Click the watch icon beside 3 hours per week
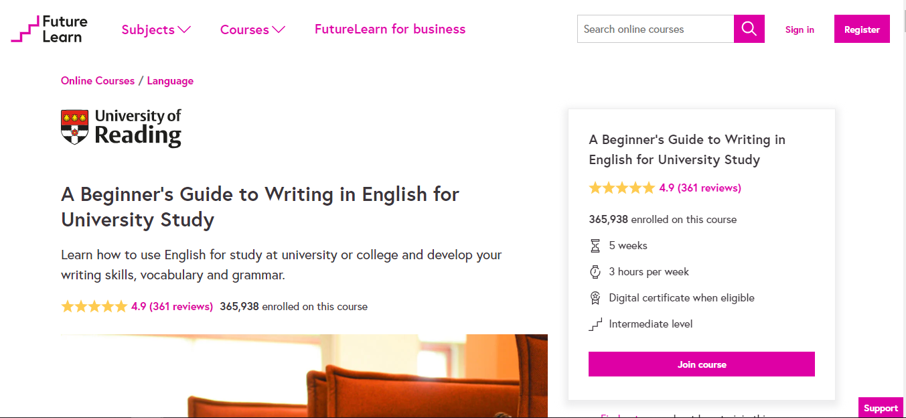Image resolution: width=906 pixels, height=418 pixels. tap(595, 271)
